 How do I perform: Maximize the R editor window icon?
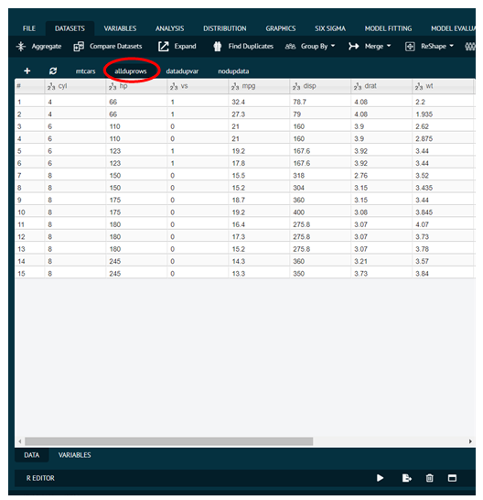click(x=452, y=478)
